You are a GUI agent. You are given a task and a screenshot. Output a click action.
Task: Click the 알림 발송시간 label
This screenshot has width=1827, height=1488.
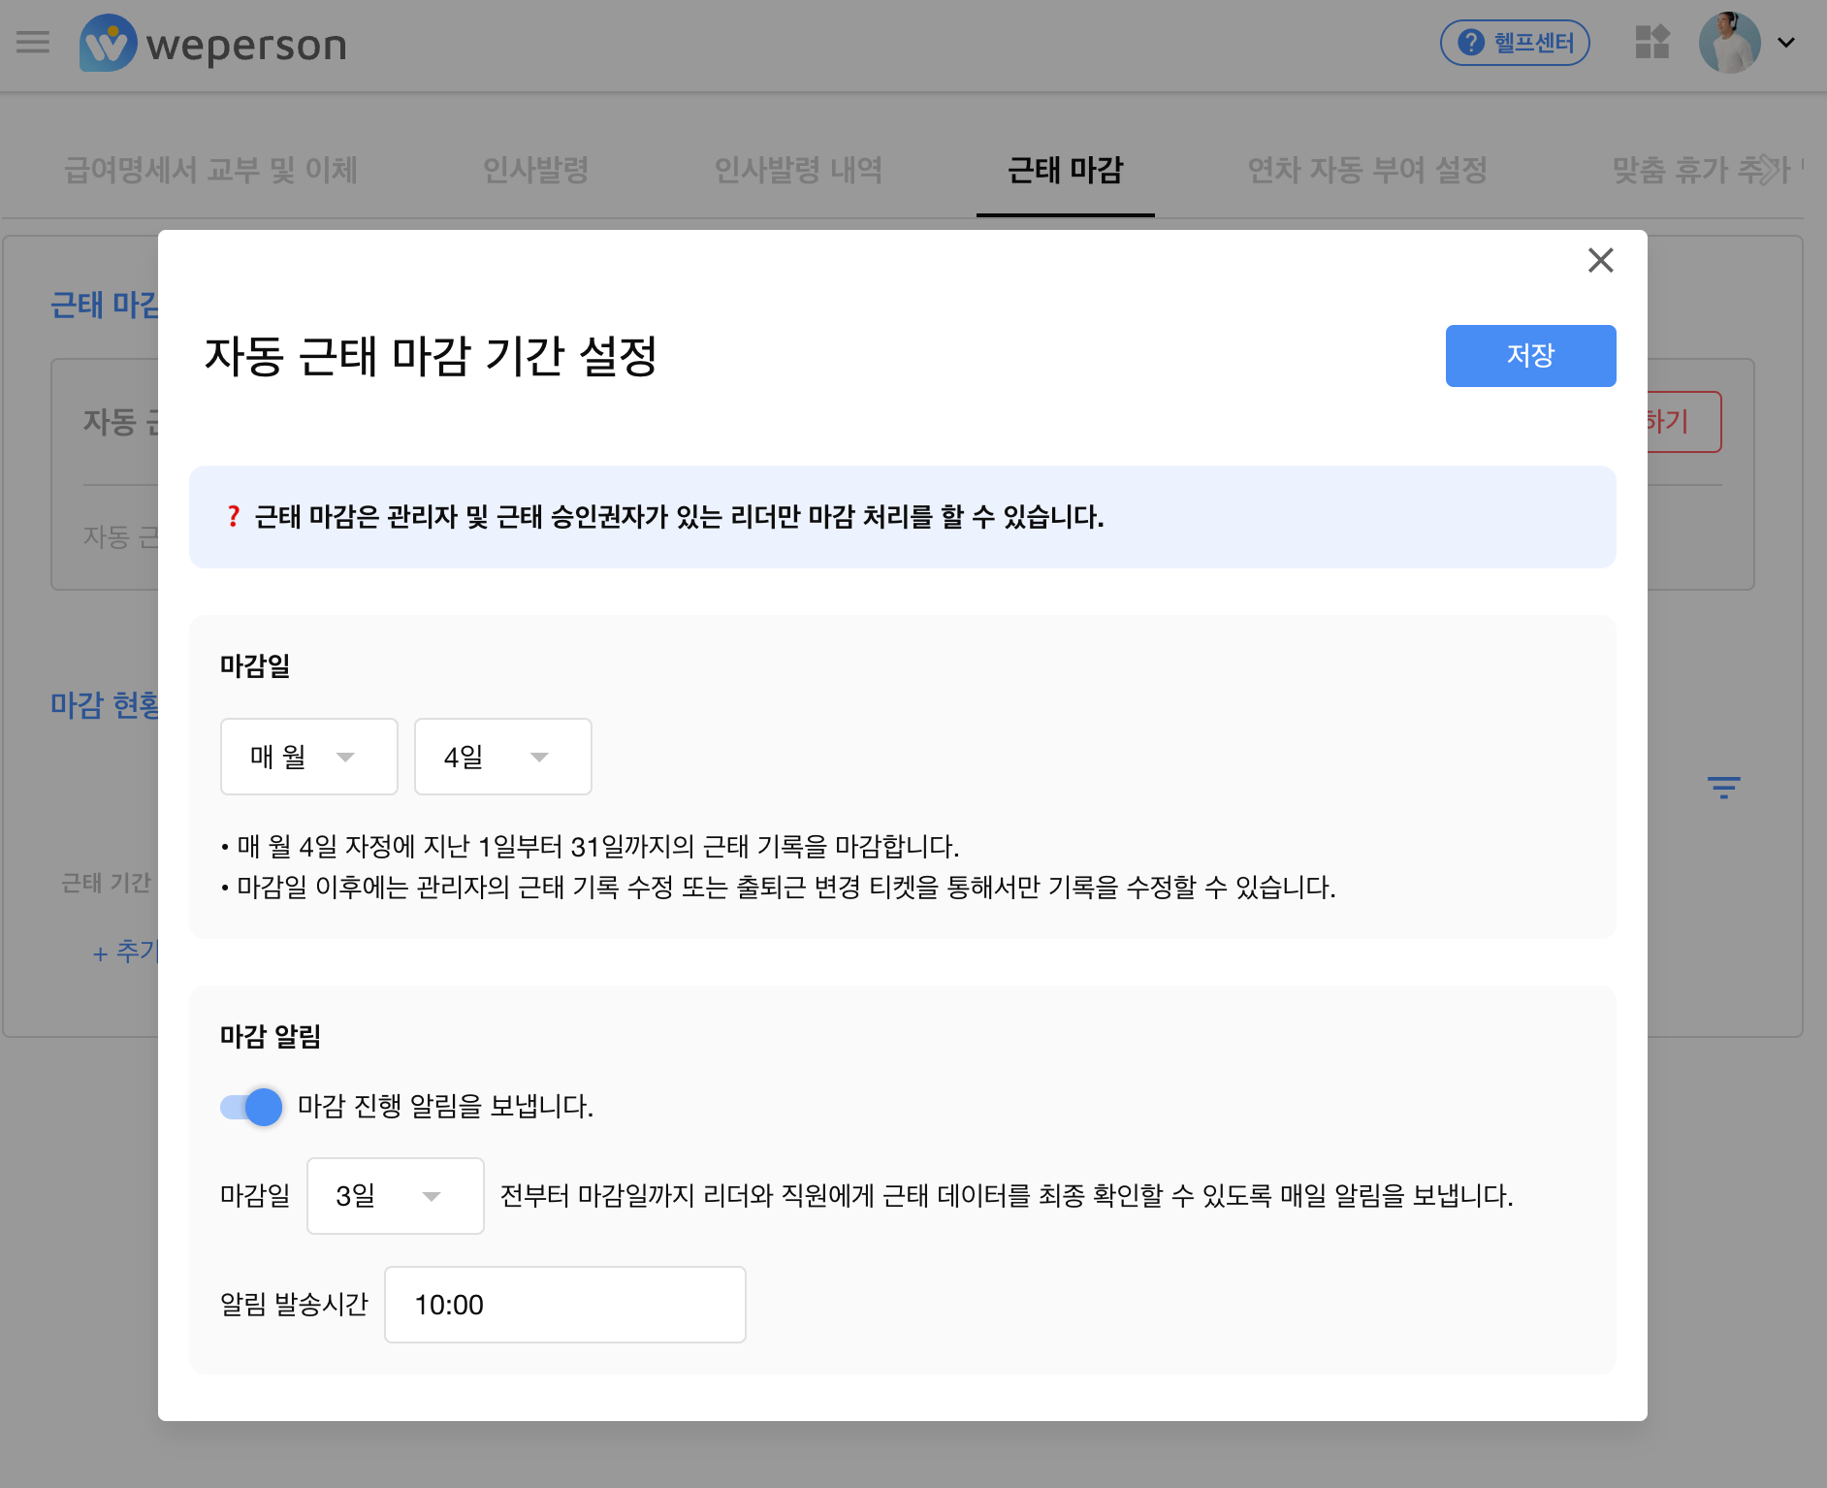(x=294, y=1305)
